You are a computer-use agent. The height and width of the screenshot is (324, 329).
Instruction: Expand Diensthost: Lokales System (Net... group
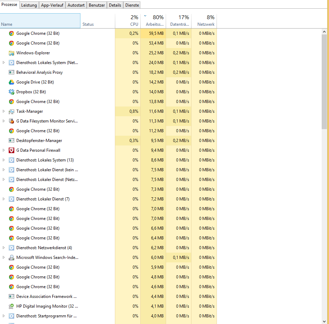tap(3, 63)
